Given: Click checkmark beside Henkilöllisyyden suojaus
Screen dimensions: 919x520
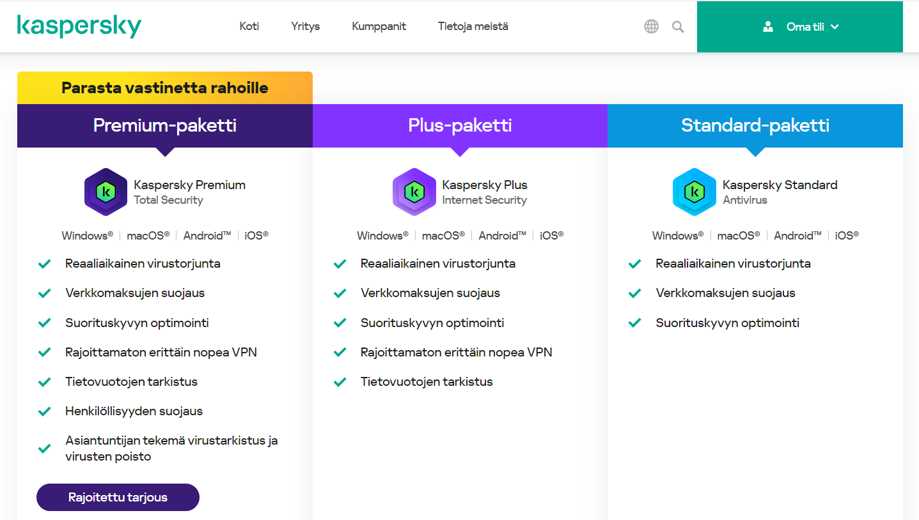Looking at the screenshot, I should pyautogui.click(x=44, y=411).
